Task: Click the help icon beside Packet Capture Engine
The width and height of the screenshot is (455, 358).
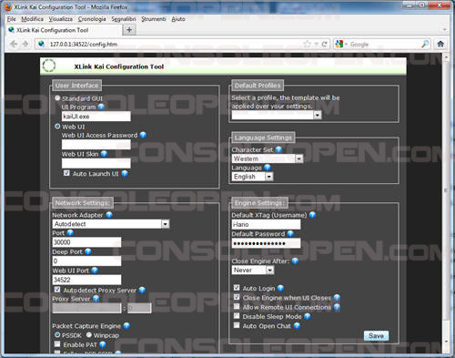Action: tap(126, 326)
